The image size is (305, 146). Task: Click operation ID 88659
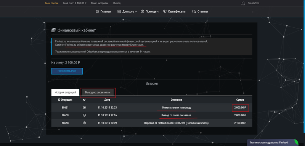click(x=65, y=115)
